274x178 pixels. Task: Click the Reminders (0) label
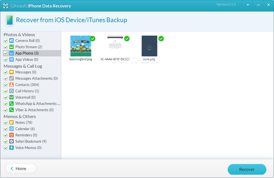[x=26, y=135]
